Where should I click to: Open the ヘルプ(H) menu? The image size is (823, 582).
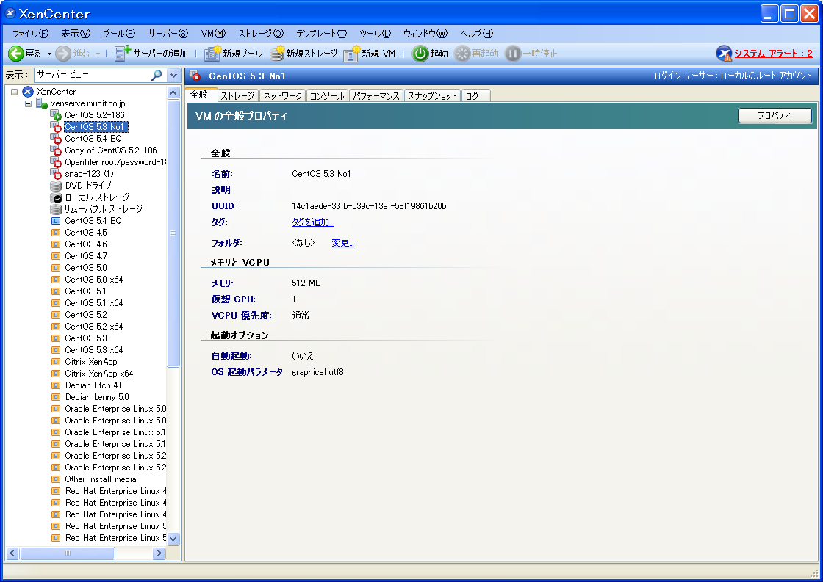(477, 34)
